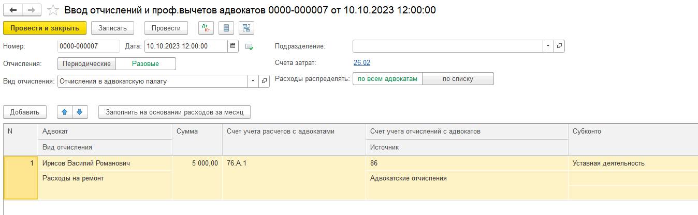Move row up with blue arrow
Image resolution: width=698 pixels, height=215 pixels.
(x=65, y=111)
